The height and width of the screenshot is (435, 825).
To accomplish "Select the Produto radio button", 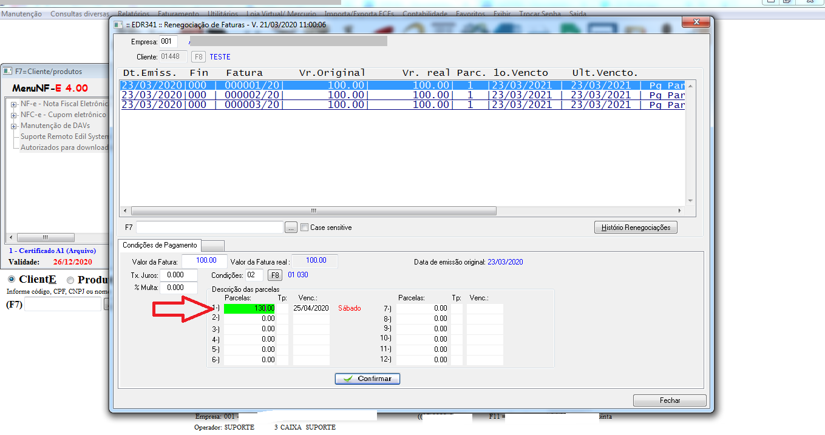I will coord(70,280).
